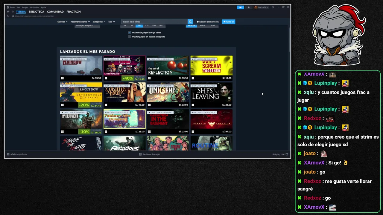Expand the Categorías dropdown
This screenshot has height=215, width=383.
tap(99, 22)
